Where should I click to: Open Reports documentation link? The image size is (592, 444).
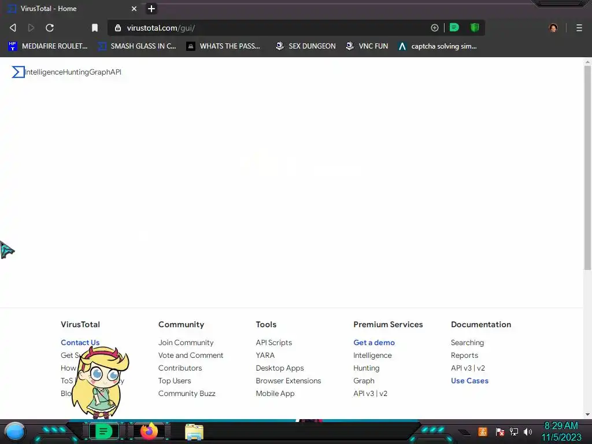coord(464,356)
